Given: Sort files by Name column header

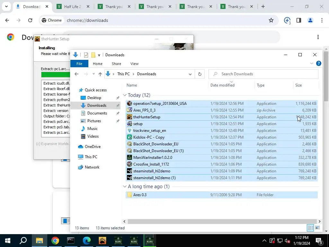Looking at the screenshot, I should coord(132,85).
